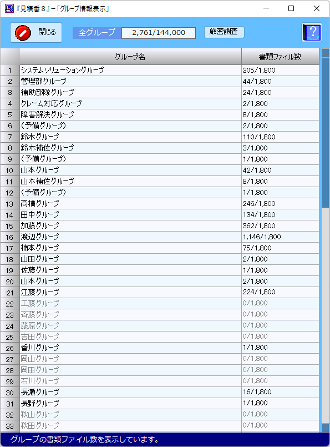Click the scrollbar up arrow
The image size is (330, 447).
(x=325, y=53)
